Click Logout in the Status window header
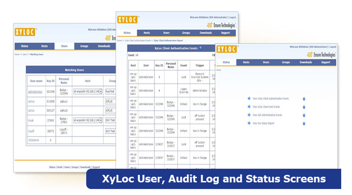Screen dimensions: 352x195 333,47
